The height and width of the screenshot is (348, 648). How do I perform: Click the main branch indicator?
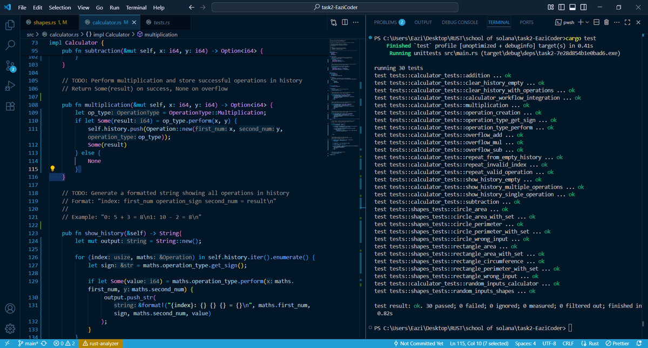[29, 343]
